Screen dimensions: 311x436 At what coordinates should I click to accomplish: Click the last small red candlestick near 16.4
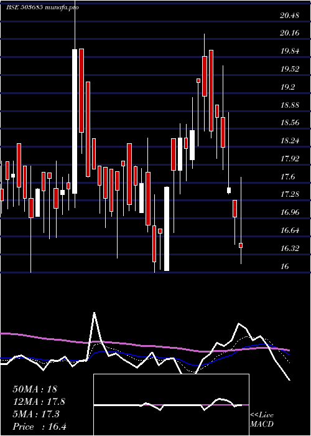coord(241,245)
